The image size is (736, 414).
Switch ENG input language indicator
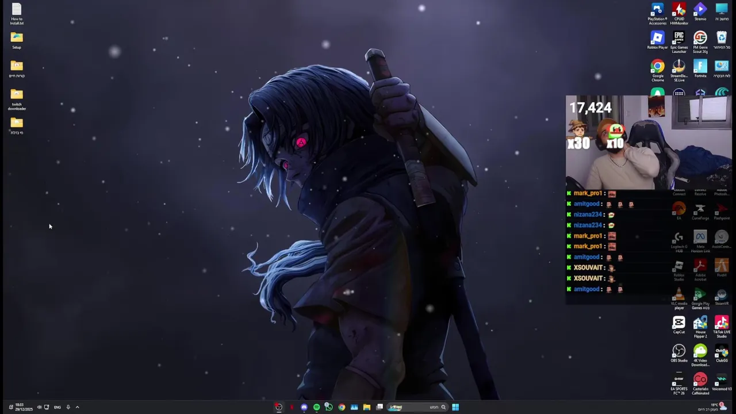[x=57, y=407]
